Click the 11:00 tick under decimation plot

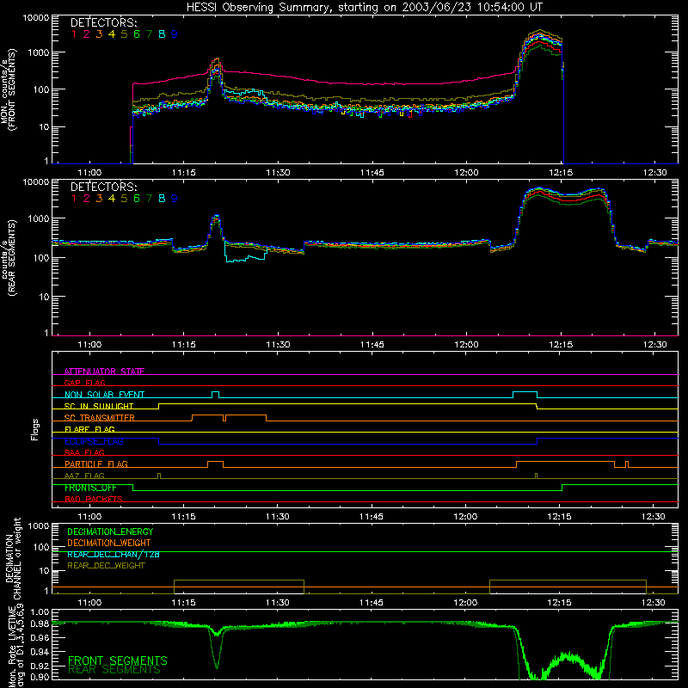click(x=89, y=603)
